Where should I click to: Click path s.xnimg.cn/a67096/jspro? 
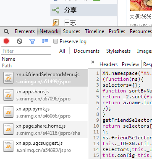pos(43,99)
